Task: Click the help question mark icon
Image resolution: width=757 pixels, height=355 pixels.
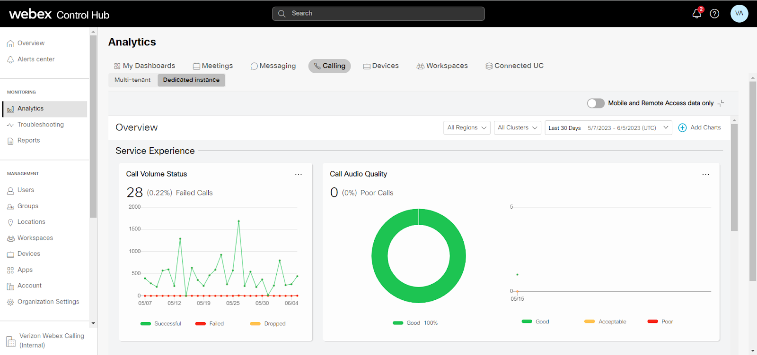Action: [714, 14]
